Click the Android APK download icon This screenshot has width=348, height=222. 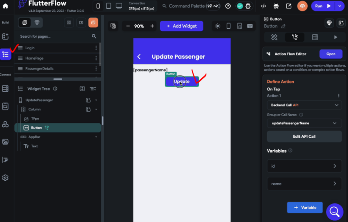click(x=276, y=6)
